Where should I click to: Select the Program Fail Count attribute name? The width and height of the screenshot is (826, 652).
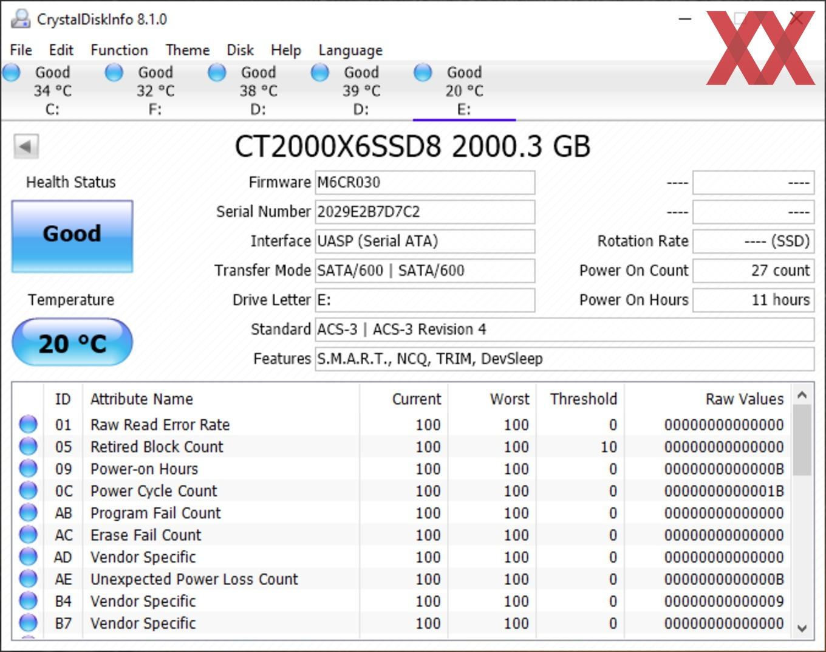pyautogui.click(x=155, y=513)
